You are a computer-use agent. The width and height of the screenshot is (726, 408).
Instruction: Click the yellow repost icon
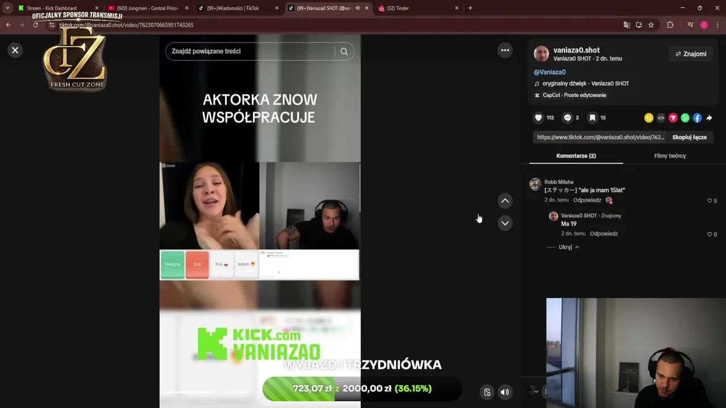tap(649, 118)
